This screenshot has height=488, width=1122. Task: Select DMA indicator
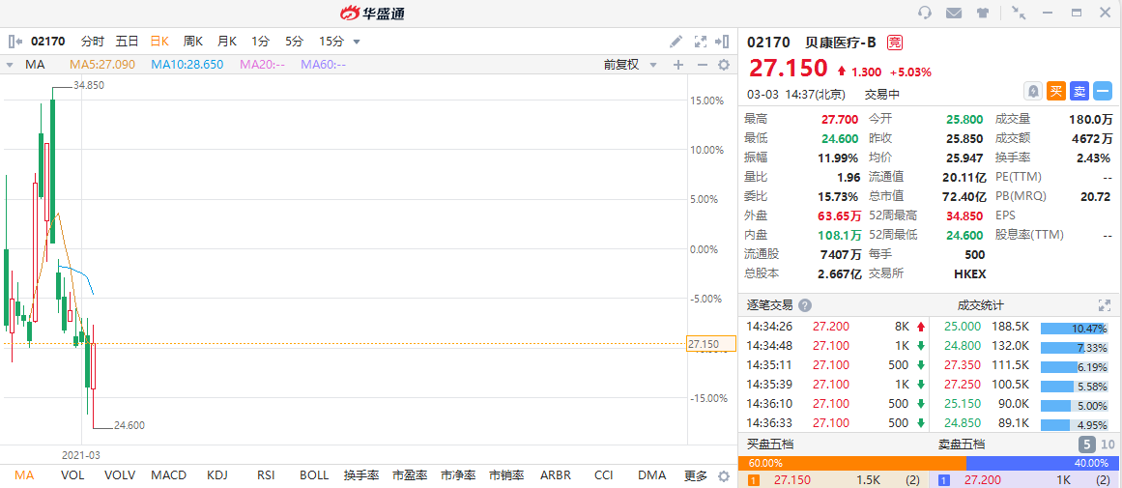(x=652, y=475)
